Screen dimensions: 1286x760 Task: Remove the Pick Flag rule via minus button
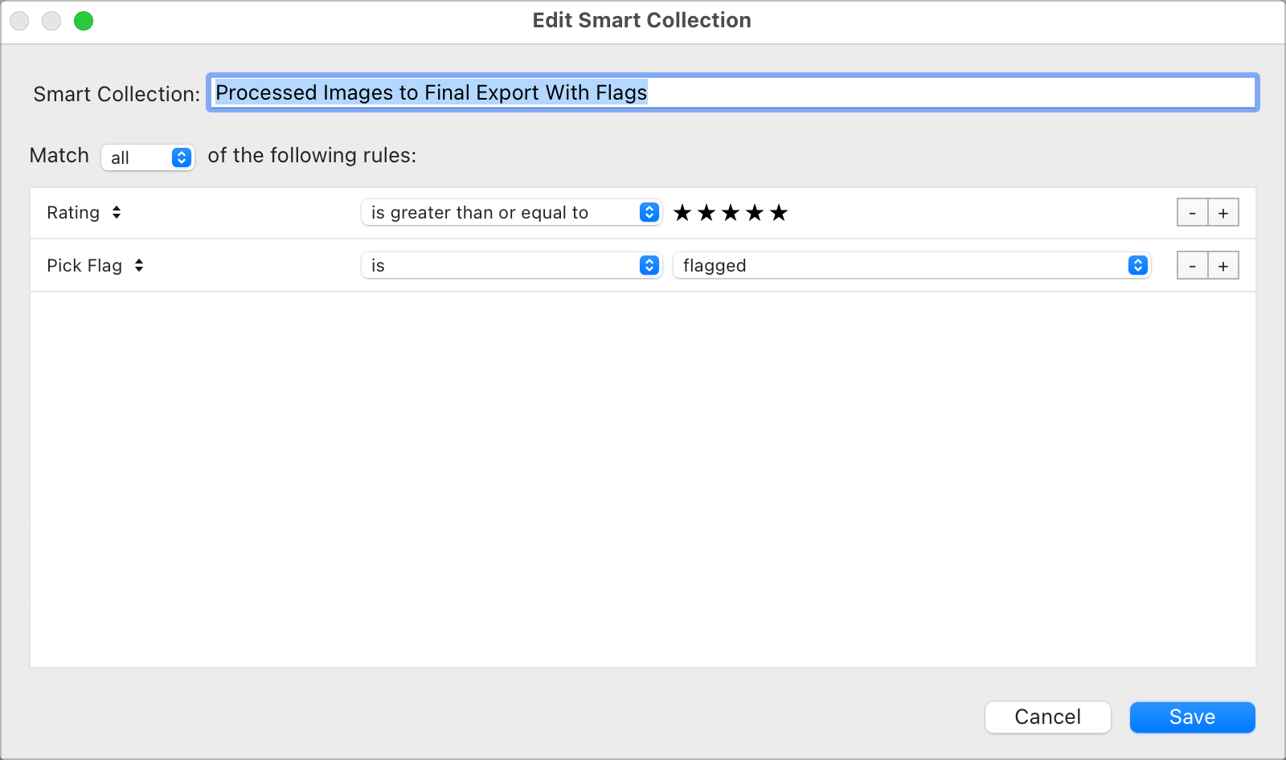click(1192, 265)
